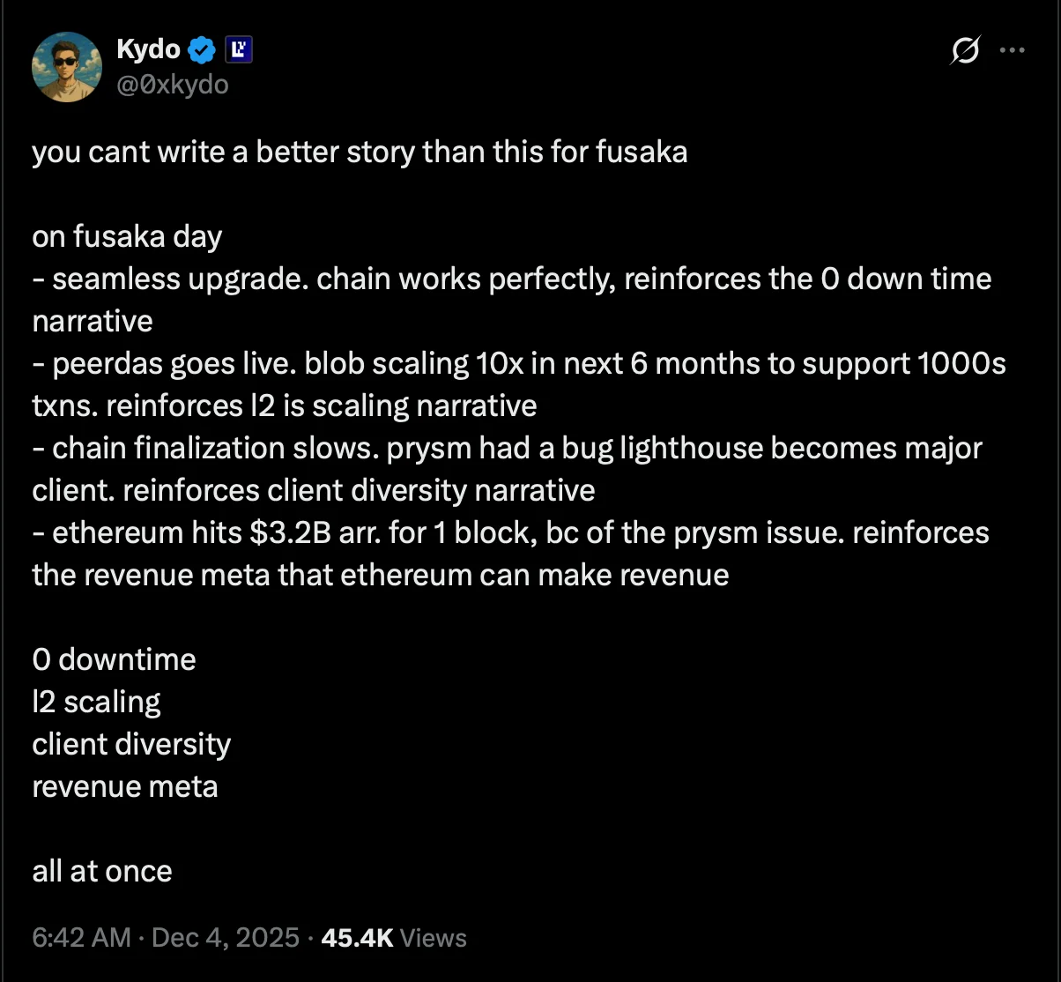The image size is (1061, 982).
Task: Click the square affiliation badge next to Kydo
Action: (x=237, y=49)
